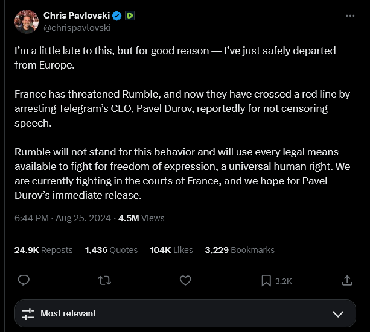Open the @chrispavlovski handle link
The height and width of the screenshot is (332, 370).
(x=77, y=28)
